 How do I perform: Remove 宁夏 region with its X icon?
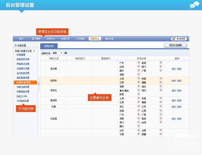139,134
